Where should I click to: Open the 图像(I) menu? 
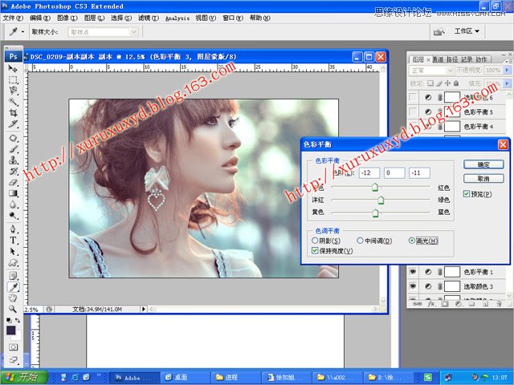67,17
